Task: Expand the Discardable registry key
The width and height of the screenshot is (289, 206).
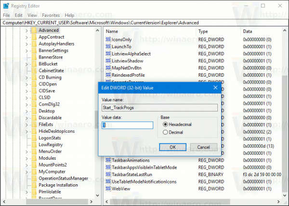Action: point(26,118)
